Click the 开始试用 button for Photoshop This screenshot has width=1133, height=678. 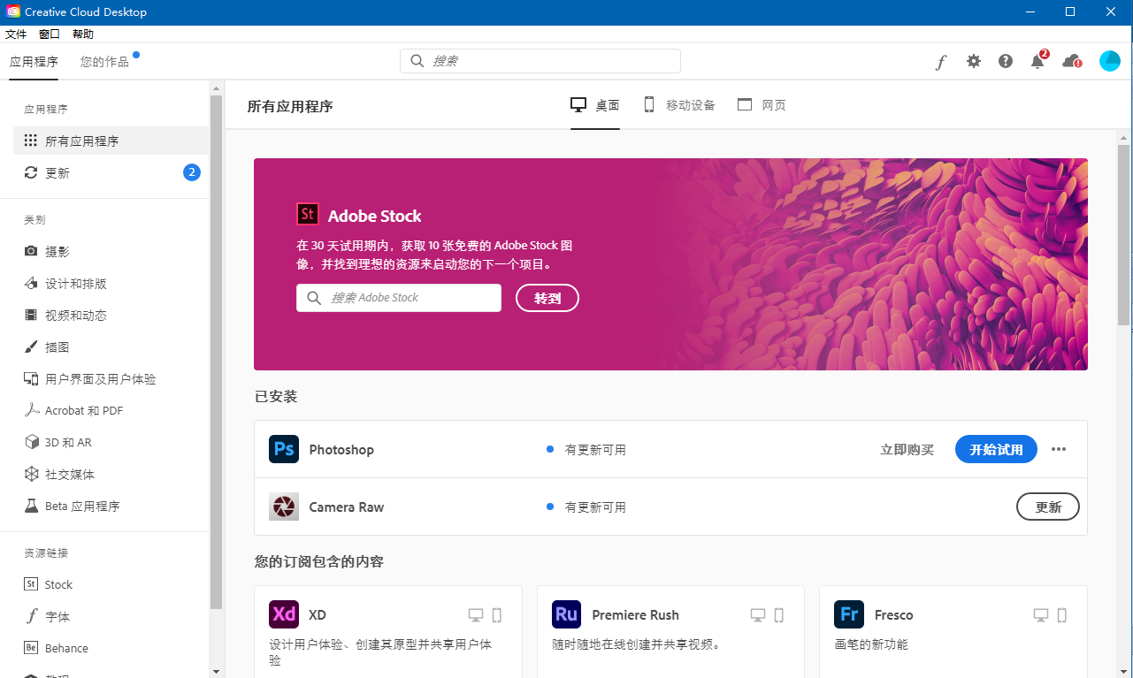pos(996,449)
